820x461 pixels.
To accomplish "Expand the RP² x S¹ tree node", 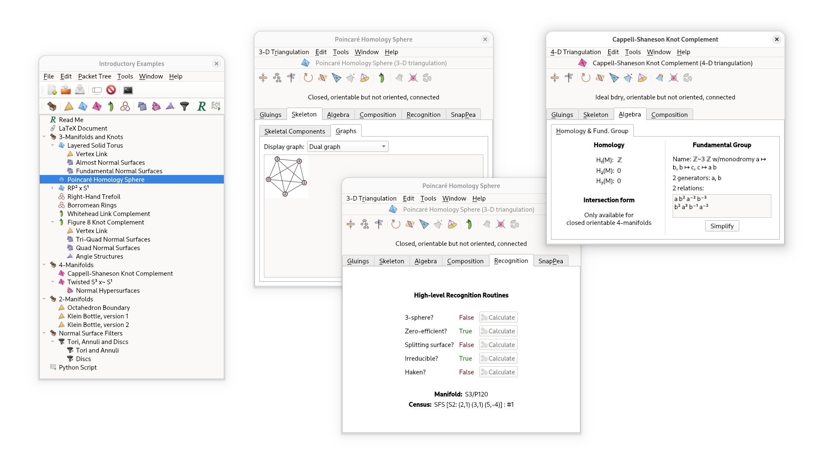I will (53, 188).
